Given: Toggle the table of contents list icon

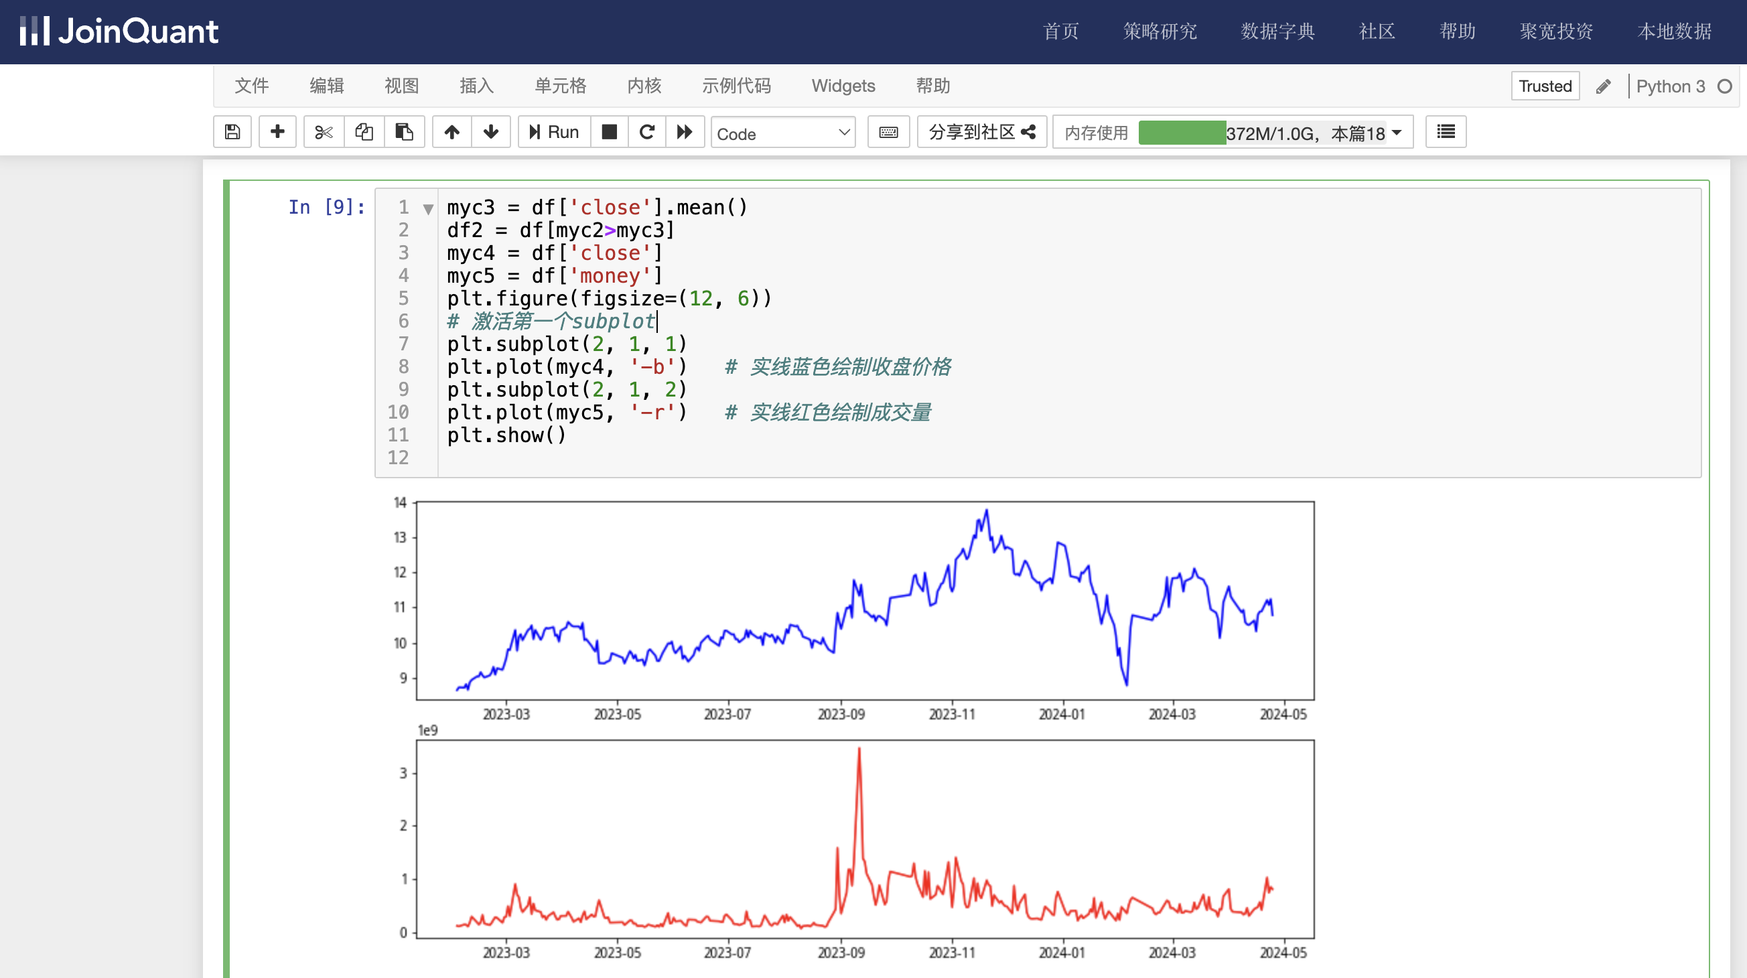Looking at the screenshot, I should click(1445, 131).
